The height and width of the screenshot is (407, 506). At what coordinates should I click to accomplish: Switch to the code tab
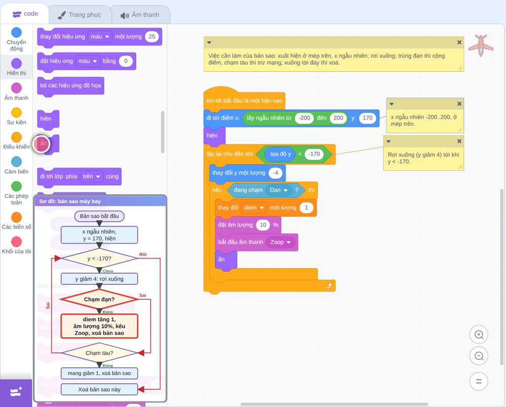pos(25,14)
